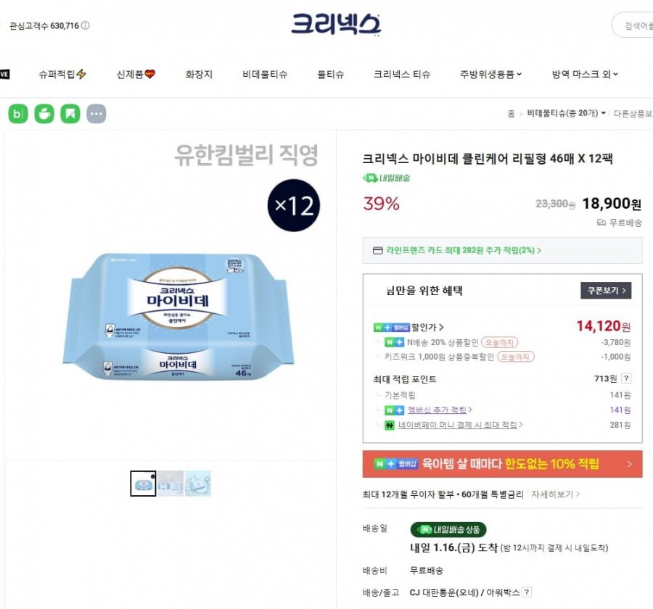Expand the 방역 마스크 외 menu
The height and width of the screenshot is (609, 653).
585,74
